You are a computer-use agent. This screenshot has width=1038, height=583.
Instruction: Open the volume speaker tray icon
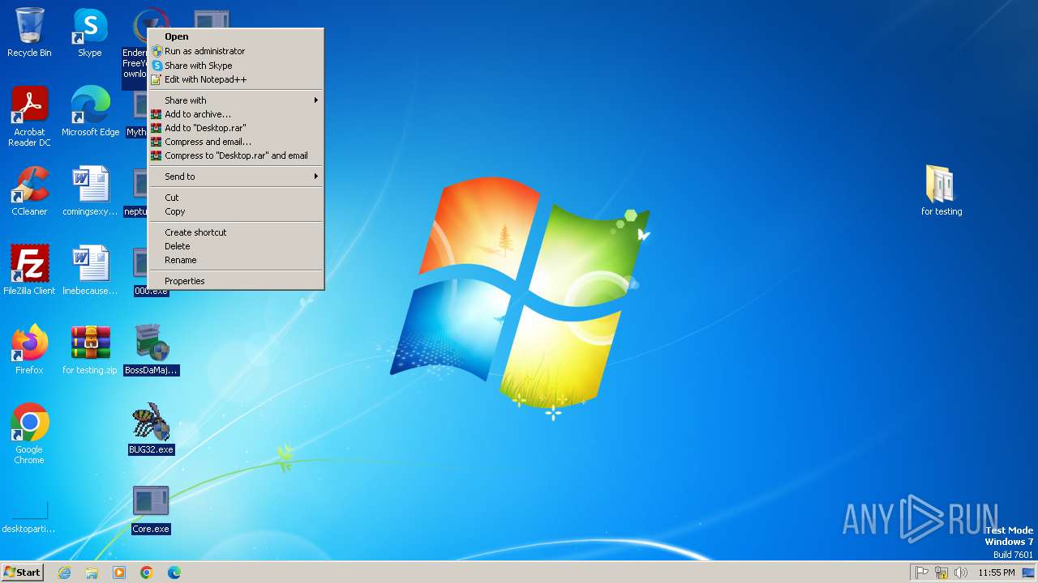coord(961,572)
